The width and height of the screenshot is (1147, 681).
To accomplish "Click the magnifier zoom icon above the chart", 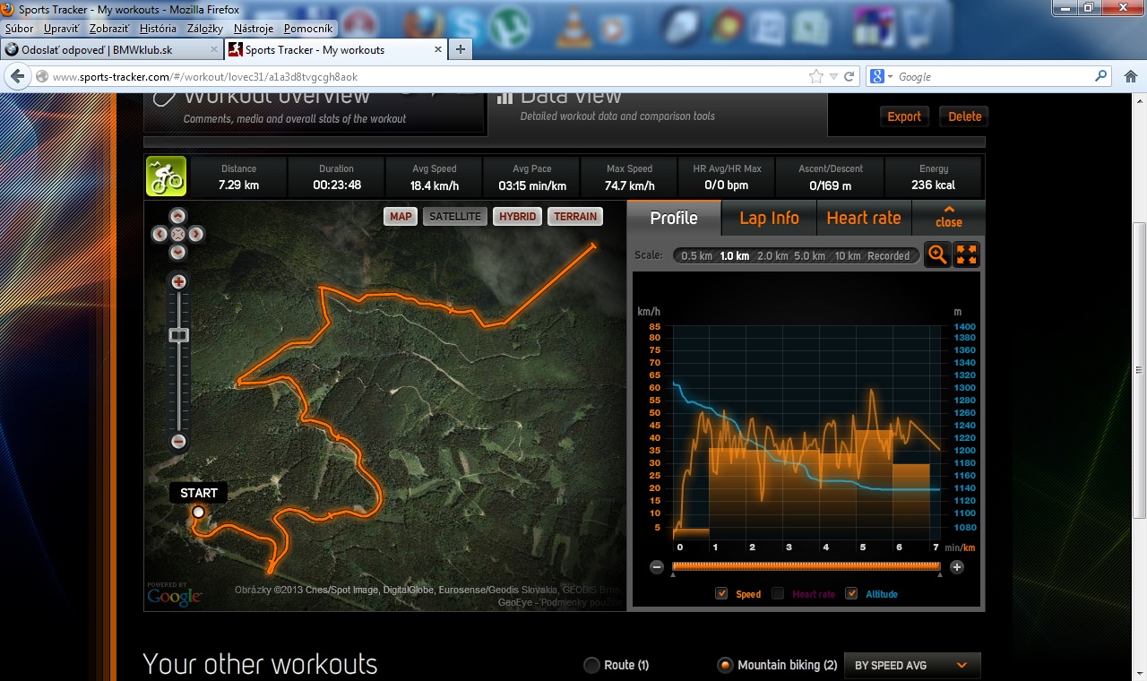I will [937, 254].
